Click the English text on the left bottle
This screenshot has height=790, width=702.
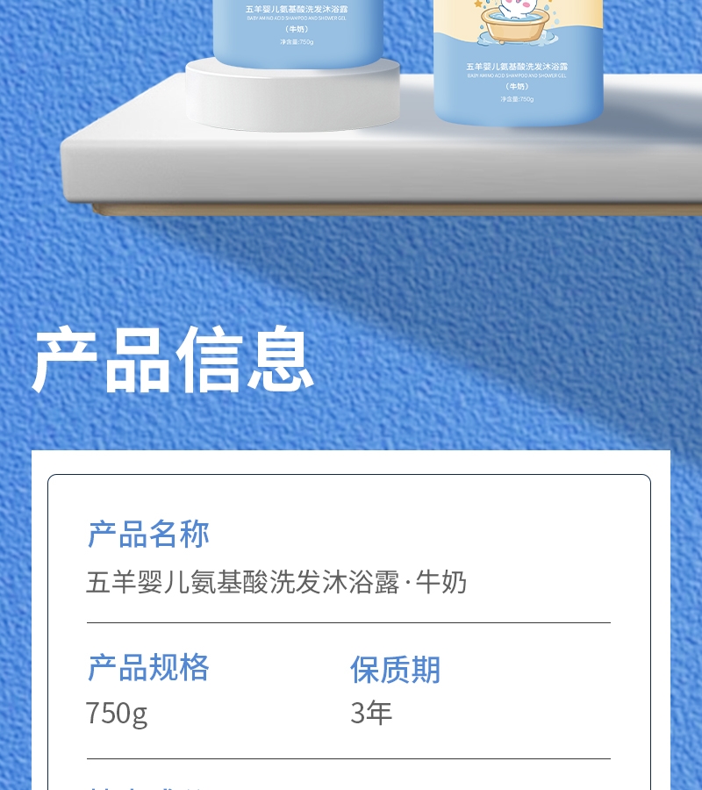pos(297,18)
